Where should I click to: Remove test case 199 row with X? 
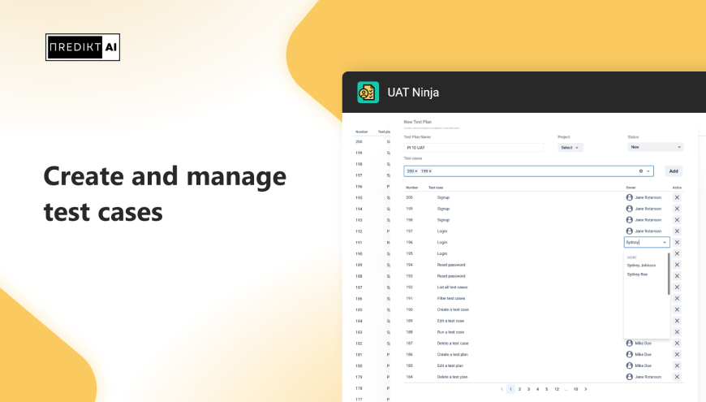pyautogui.click(x=677, y=209)
